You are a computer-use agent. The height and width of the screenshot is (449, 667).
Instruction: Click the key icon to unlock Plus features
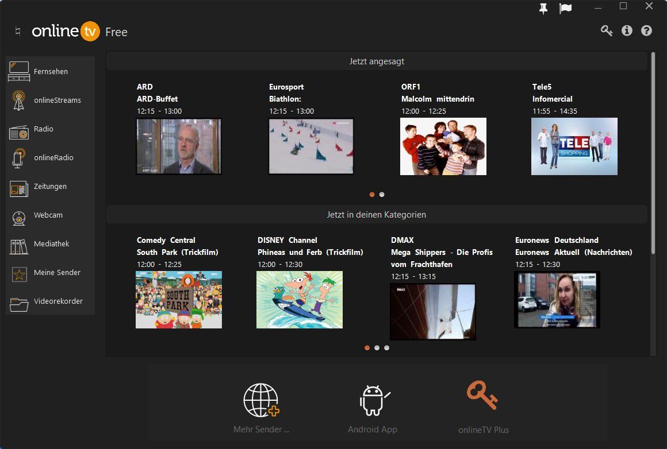pyautogui.click(x=606, y=30)
